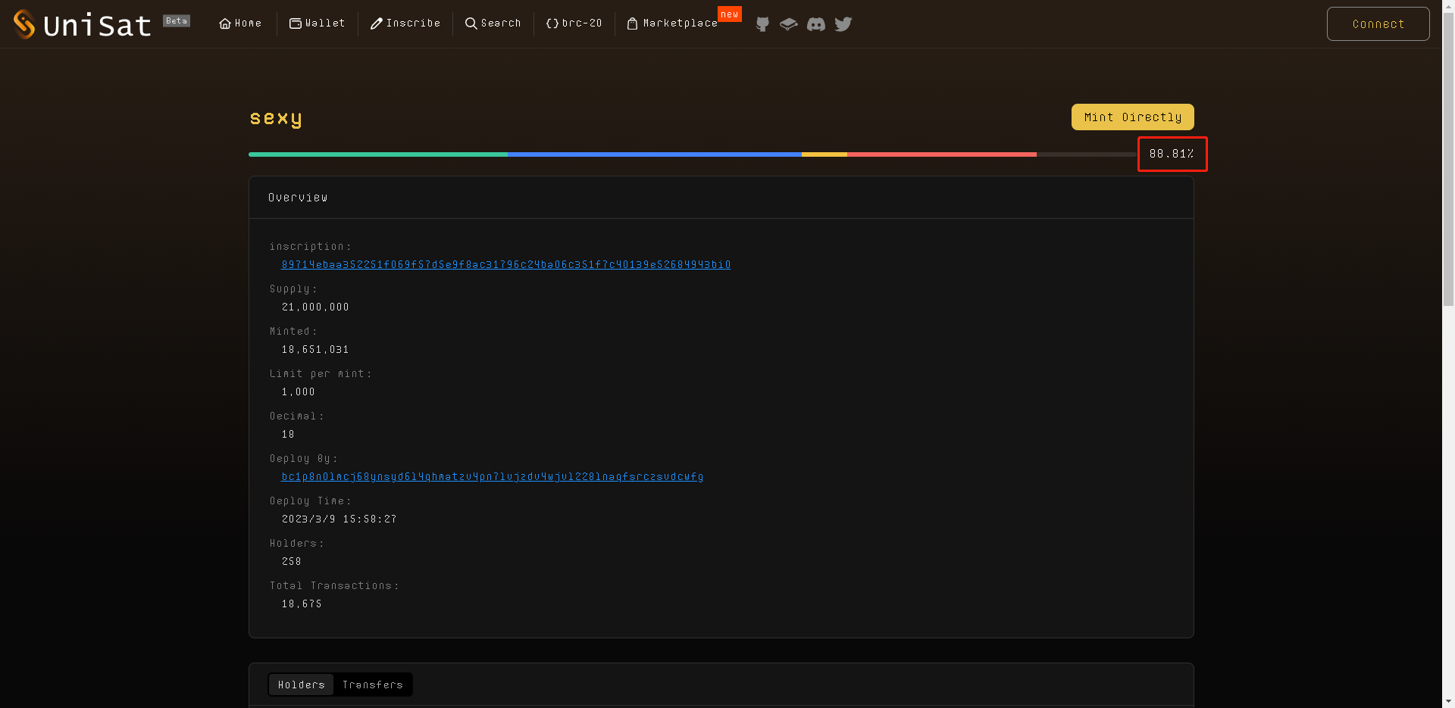Viewport: 1455px width, 708px height.
Task: Open the GitBook docs icon
Action: (788, 24)
